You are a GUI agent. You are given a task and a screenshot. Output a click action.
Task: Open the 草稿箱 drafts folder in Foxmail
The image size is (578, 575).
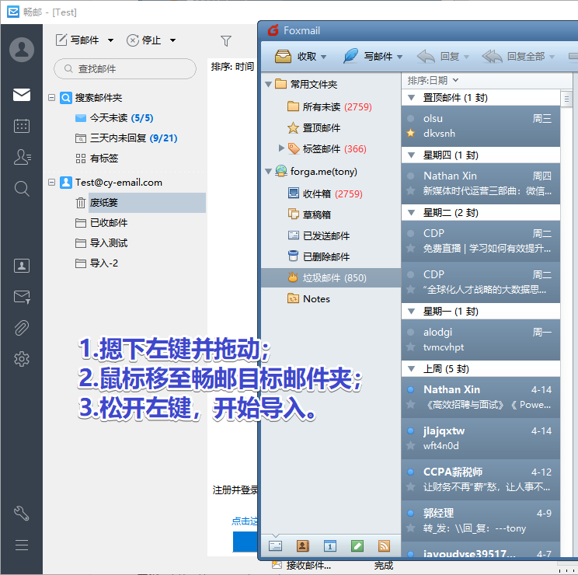[x=309, y=214]
